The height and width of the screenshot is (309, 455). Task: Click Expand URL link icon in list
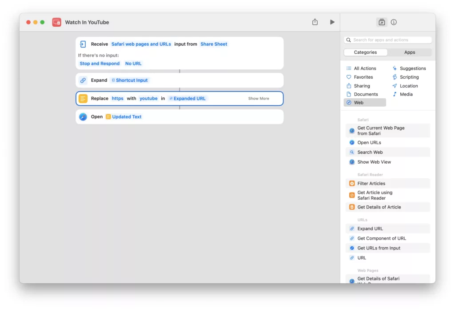pos(352,229)
